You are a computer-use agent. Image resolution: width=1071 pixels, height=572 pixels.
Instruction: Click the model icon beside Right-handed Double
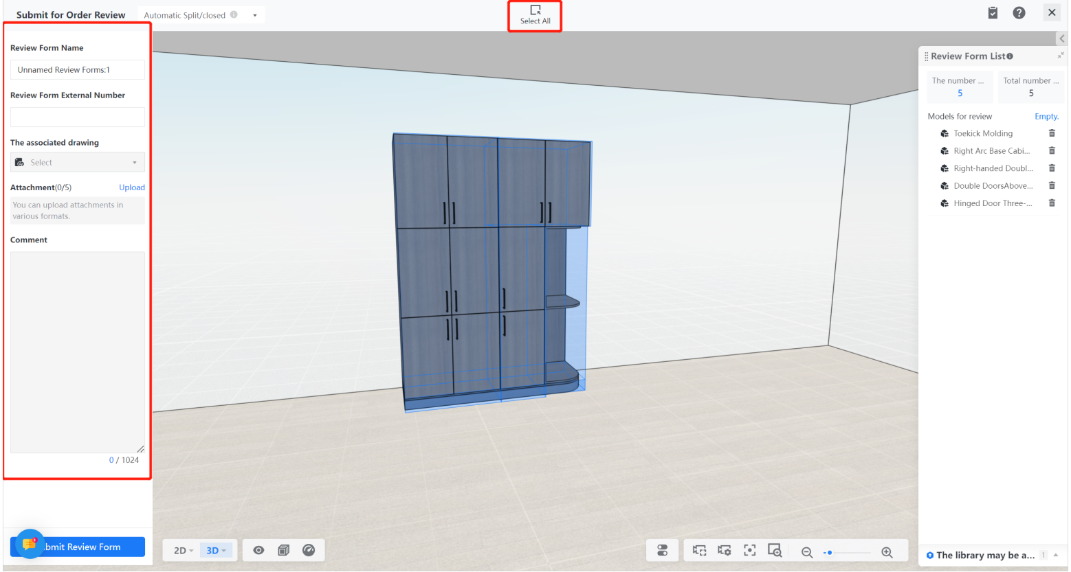[945, 168]
